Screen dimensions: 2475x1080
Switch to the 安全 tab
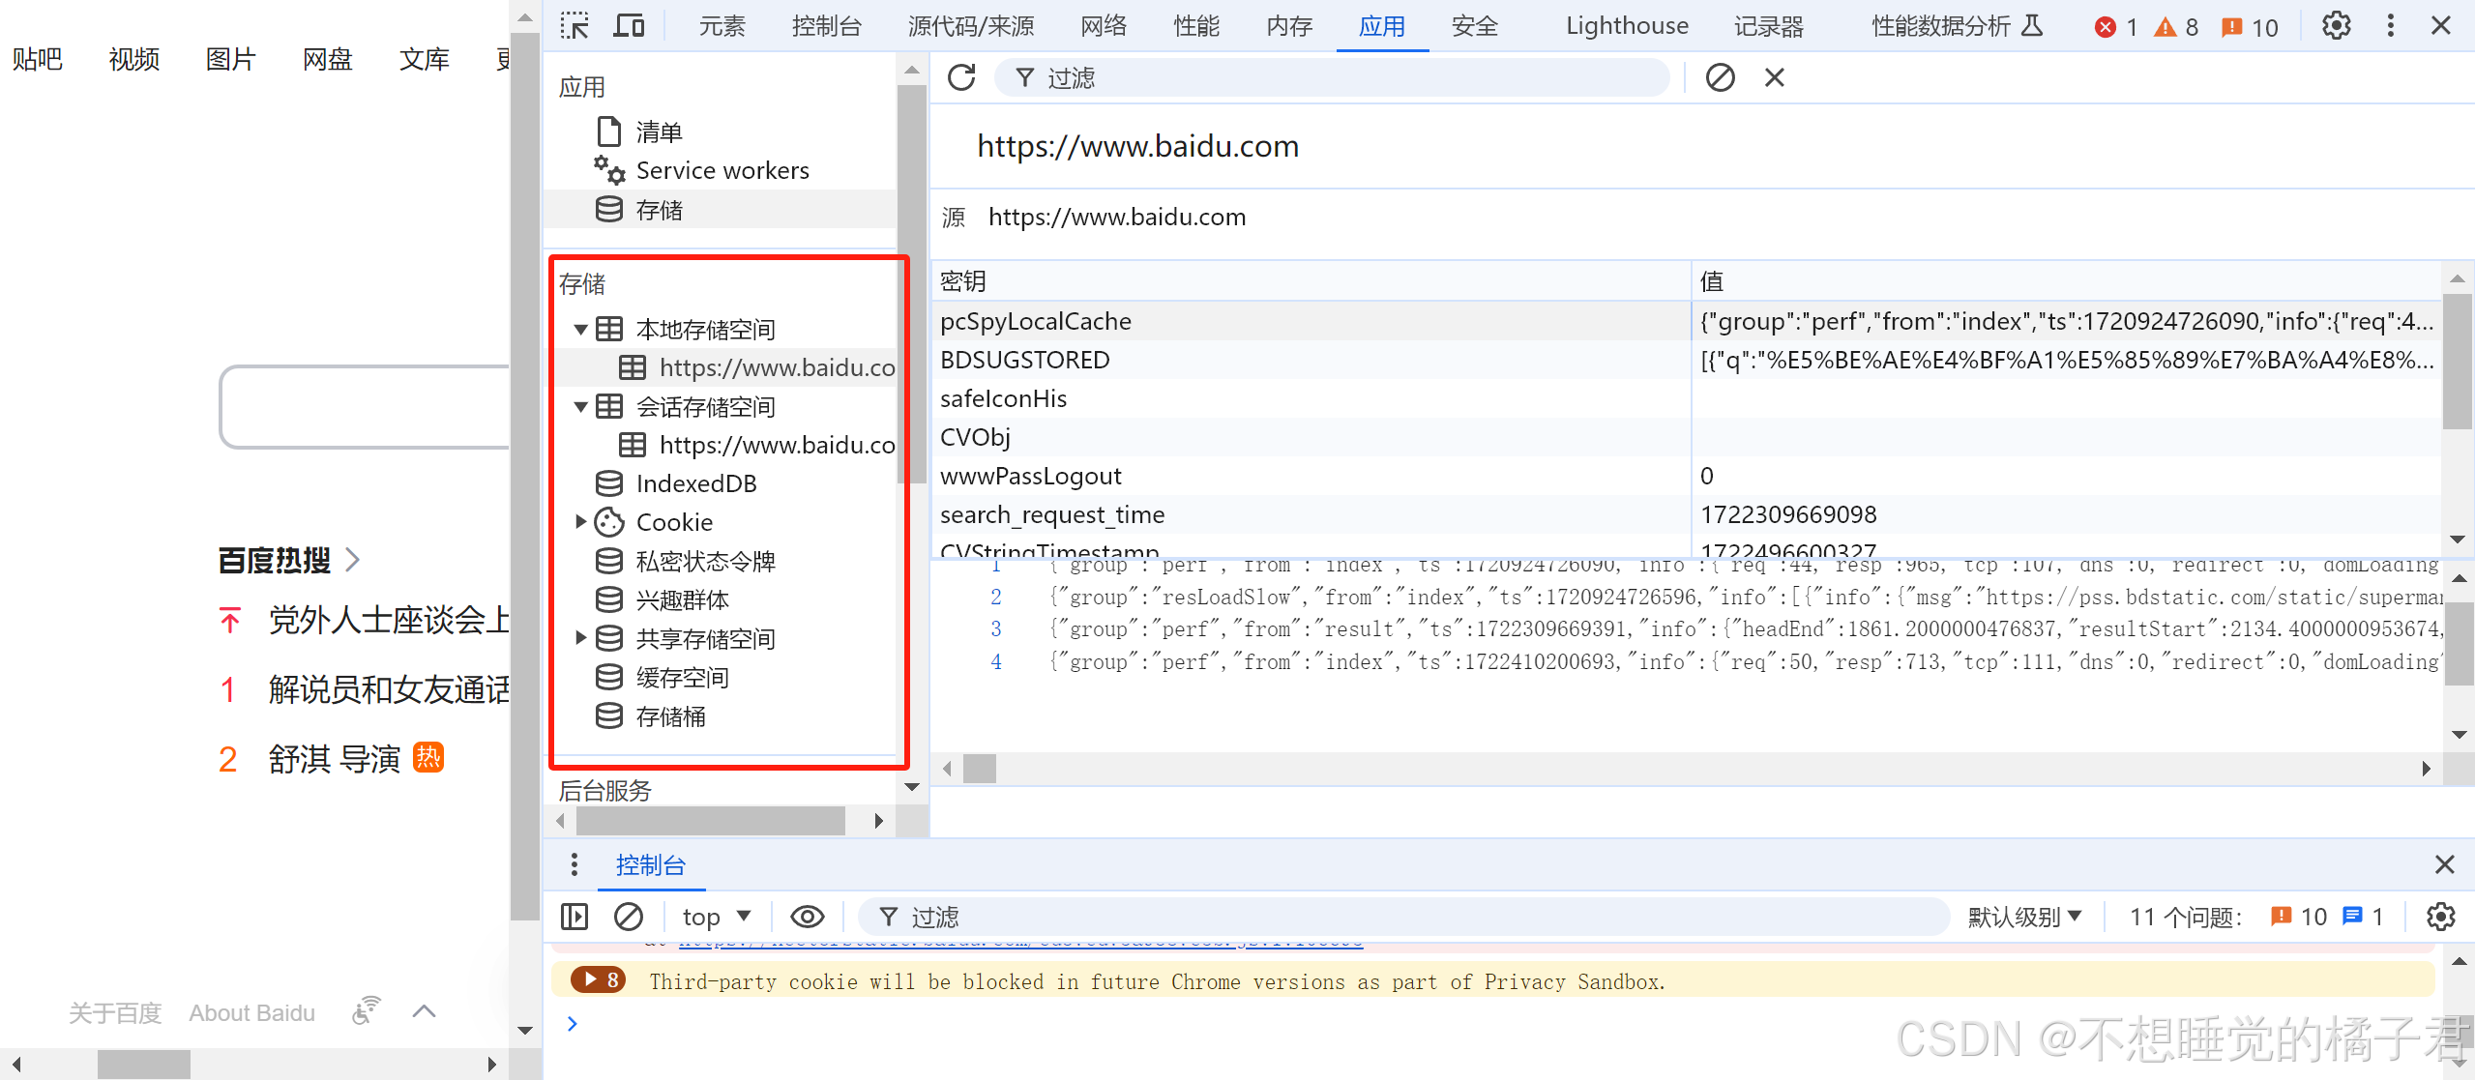click(x=1475, y=26)
